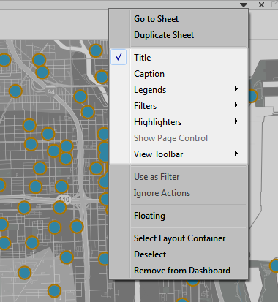Click the go-to-sheet icon at far top right
278x302 pixels.
coord(275,4)
